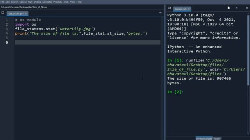Open the console pane options menu
Screen dimensions: 250x140
[247, 8]
